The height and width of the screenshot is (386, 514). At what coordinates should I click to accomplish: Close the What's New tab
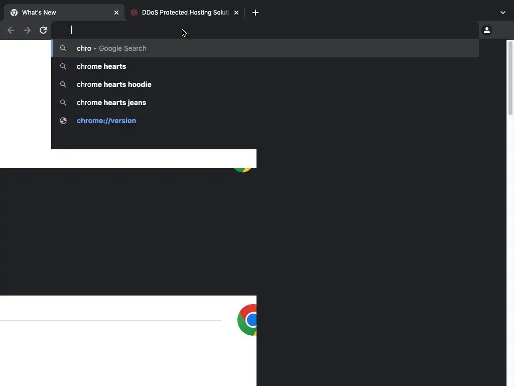tap(116, 13)
